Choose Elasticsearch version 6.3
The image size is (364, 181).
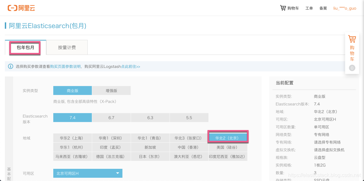tap(150, 118)
